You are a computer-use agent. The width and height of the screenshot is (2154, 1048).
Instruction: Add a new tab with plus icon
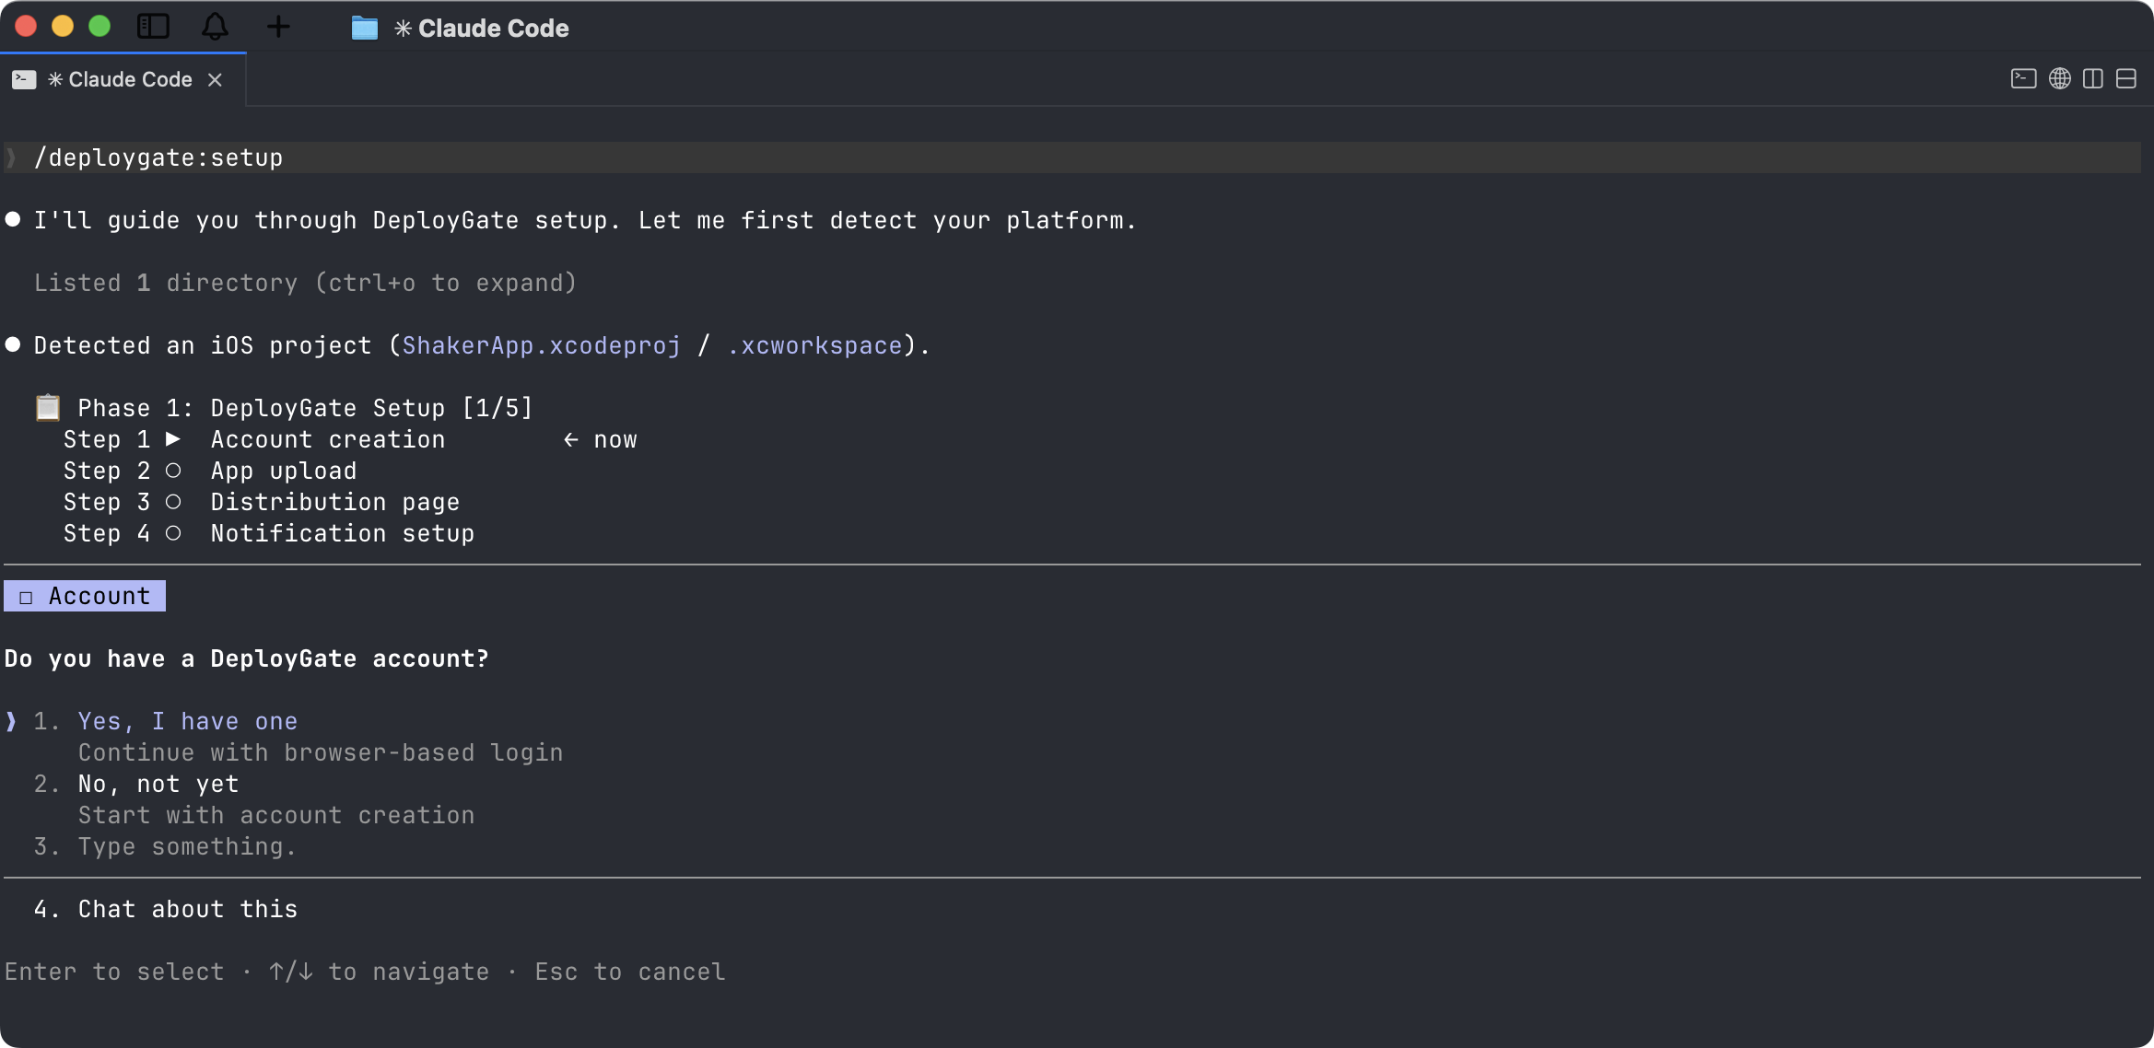(x=278, y=27)
